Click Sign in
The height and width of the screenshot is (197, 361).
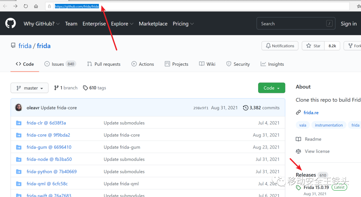349,24
